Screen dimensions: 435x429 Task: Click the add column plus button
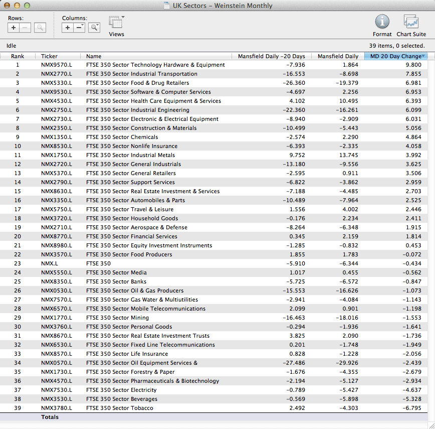68,28
